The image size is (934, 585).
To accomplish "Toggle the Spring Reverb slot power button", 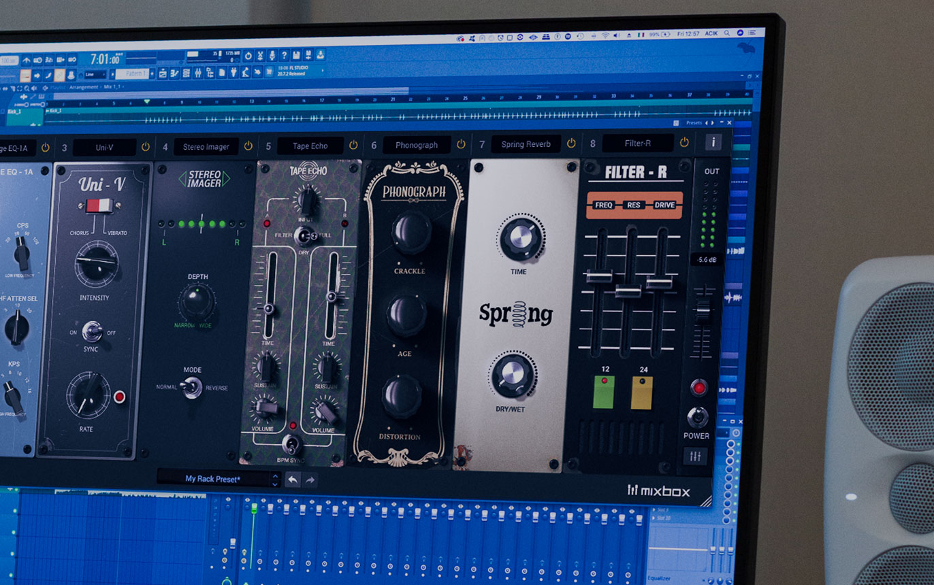I will (x=571, y=144).
